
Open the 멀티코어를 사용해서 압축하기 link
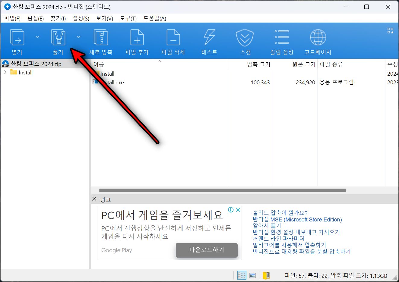click(289, 245)
